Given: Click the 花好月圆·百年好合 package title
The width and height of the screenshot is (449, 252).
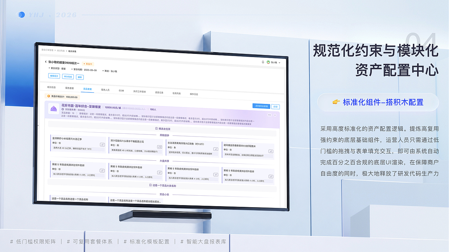Looking at the screenshot, I should tap(81, 106).
